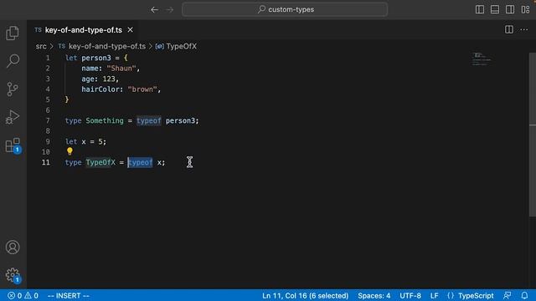Click line number 11 in the gutter

coord(46,162)
